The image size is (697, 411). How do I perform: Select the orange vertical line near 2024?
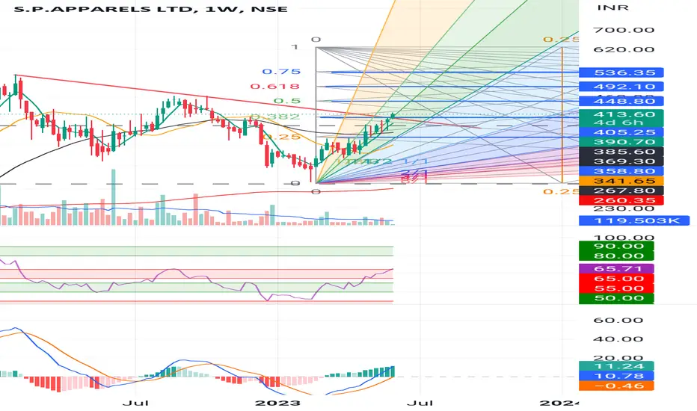pyautogui.click(x=562, y=114)
